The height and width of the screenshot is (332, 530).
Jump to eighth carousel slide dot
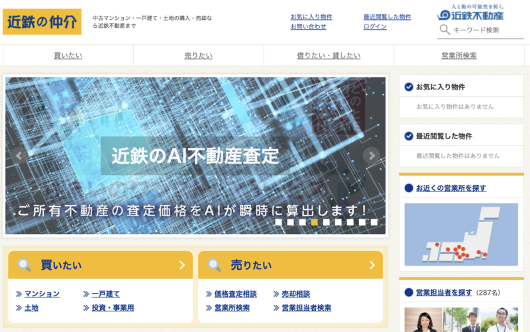362,222
